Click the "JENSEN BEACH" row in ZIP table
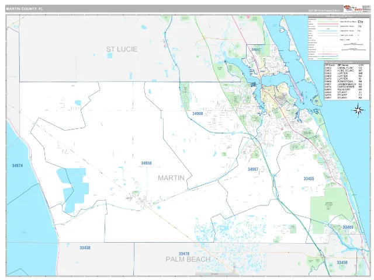 344,84
